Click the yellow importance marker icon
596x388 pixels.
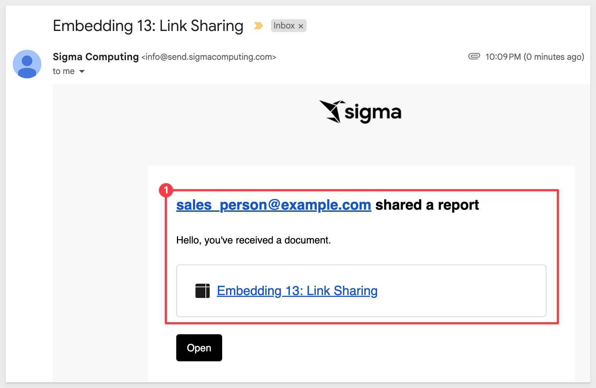click(258, 26)
